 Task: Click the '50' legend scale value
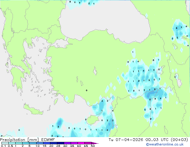pos(93,146)
